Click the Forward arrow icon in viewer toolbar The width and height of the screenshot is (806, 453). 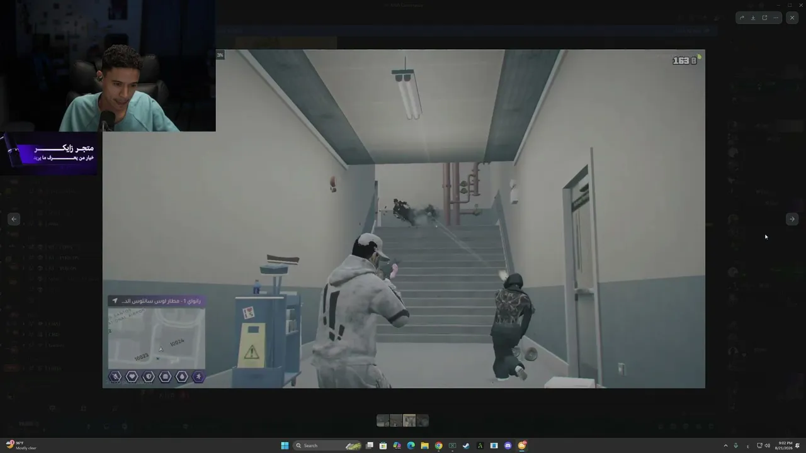[x=742, y=18]
